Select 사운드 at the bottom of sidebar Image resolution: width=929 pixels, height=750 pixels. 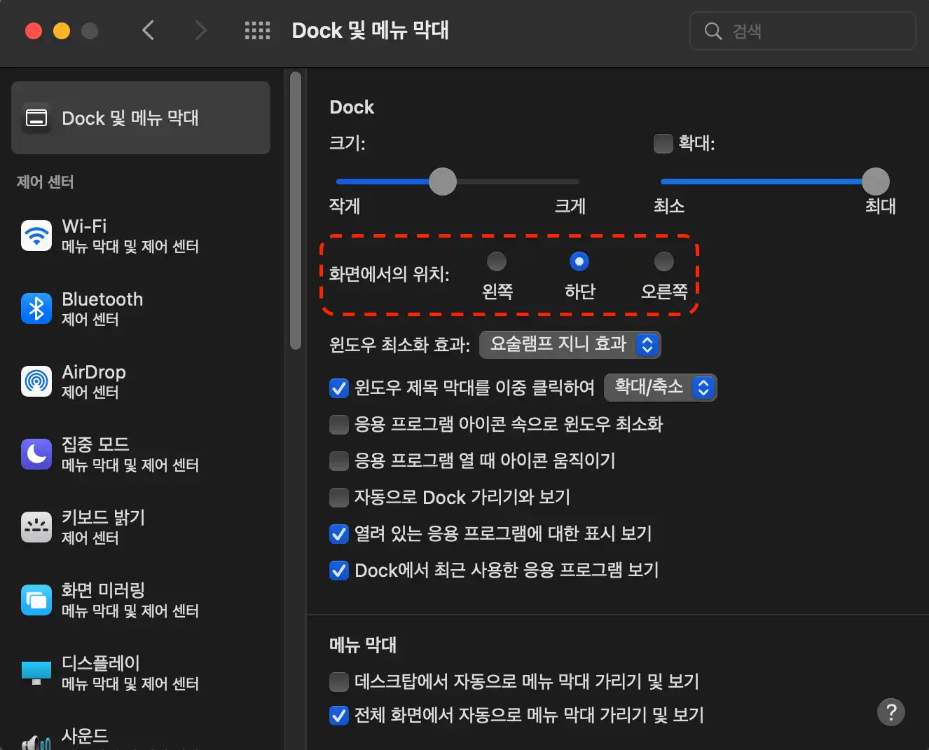tap(84, 736)
